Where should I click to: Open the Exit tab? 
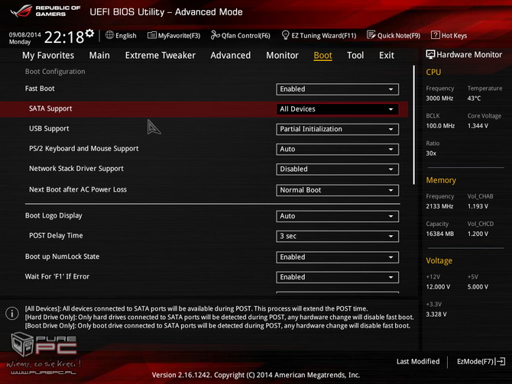(x=387, y=55)
